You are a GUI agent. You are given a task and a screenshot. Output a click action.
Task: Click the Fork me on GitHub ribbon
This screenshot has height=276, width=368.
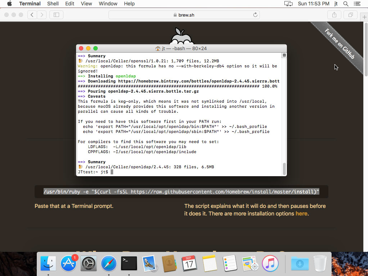[x=340, y=44]
